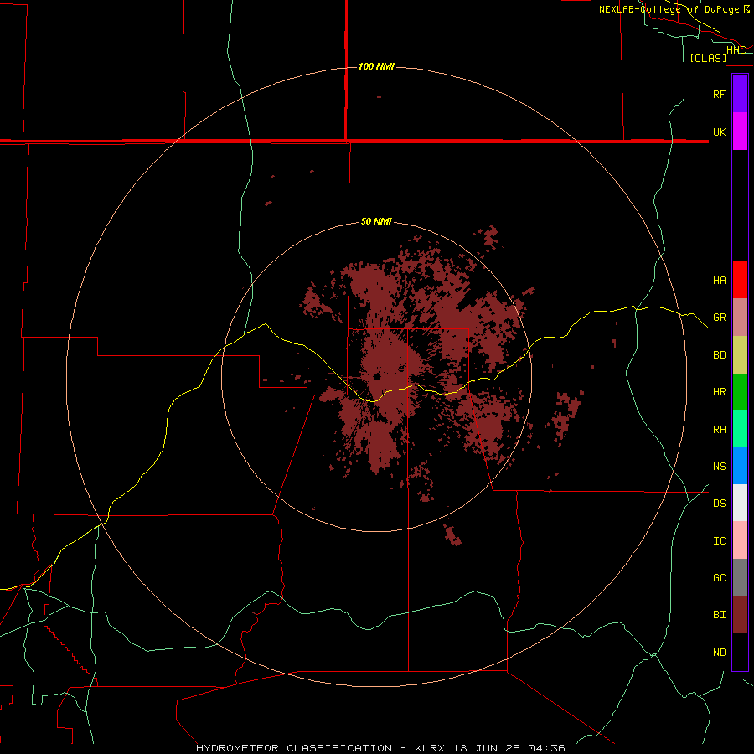
Task: Click the [CLAS] product label
Action: [x=708, y=58]
